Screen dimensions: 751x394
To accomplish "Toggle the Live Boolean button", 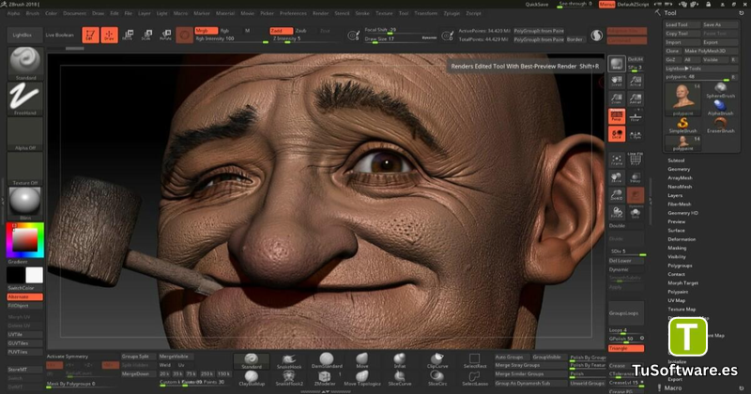I will pyautogui.click(x=60, y=35).
